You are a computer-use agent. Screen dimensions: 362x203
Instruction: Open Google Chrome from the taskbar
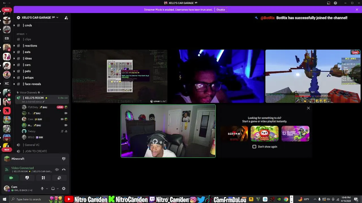coord(286,199)
